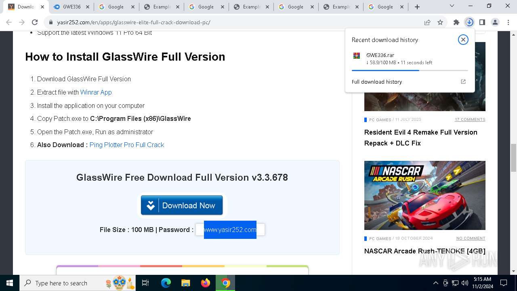Switch to the last Google tab
The width and height of the screenshot is (517, 291).
[385, 7]
